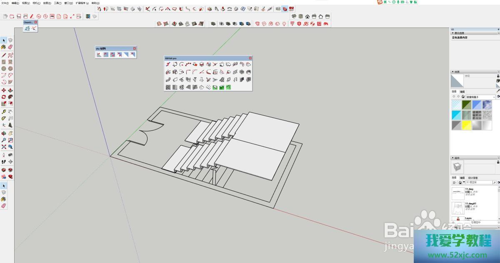This screenshot has height=263, width=500.
Task: Close the 1001bit pro floating toolbar
Action: pyautogui.click(x=250, y=58)
